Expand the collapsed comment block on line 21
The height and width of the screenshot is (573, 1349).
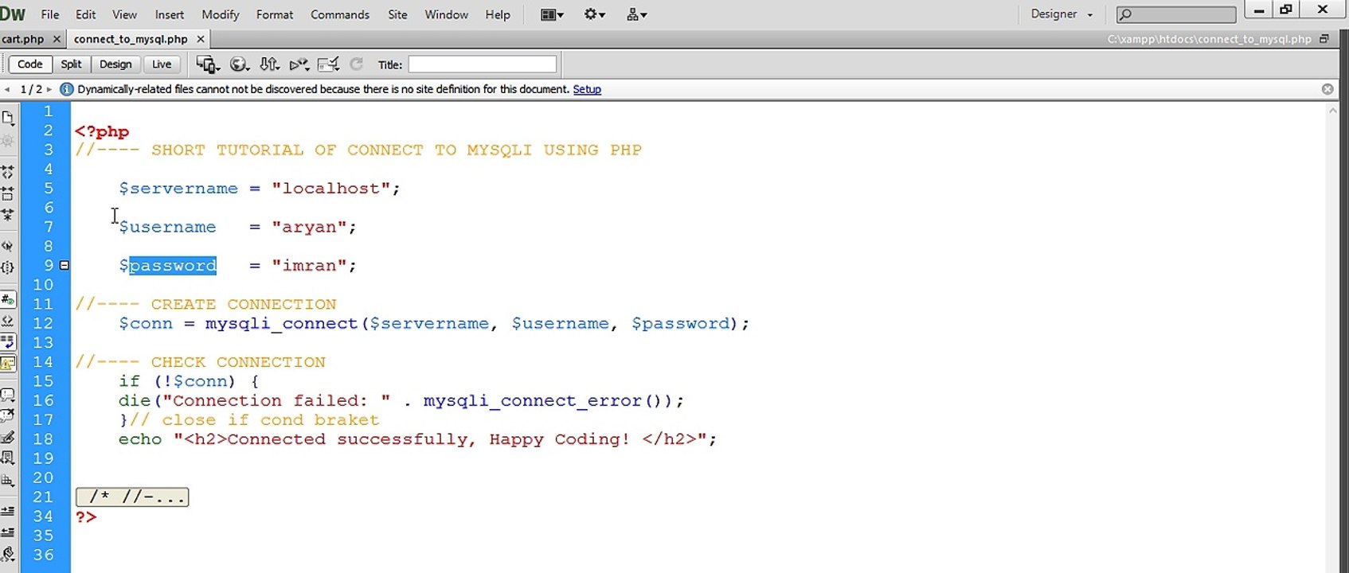132,497
